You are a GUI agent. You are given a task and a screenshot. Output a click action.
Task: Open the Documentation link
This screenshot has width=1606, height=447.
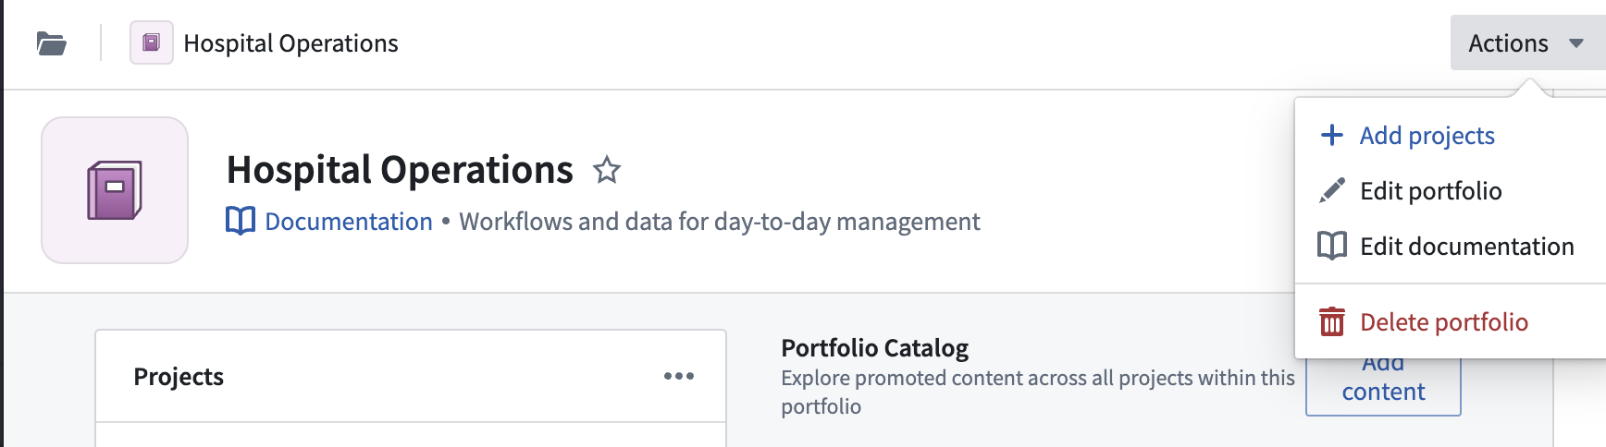click(349, 222)
